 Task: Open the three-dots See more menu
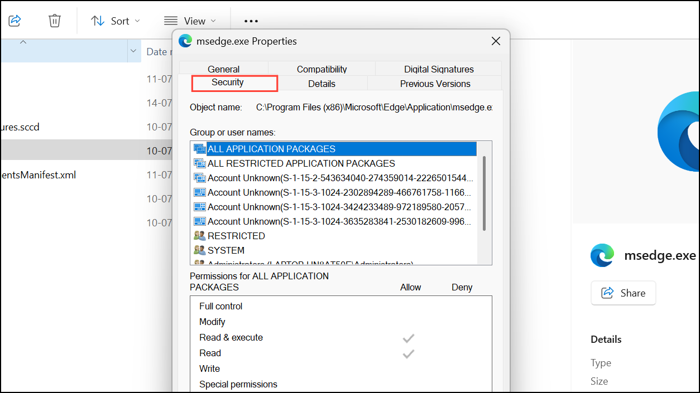tap(251, 21)
